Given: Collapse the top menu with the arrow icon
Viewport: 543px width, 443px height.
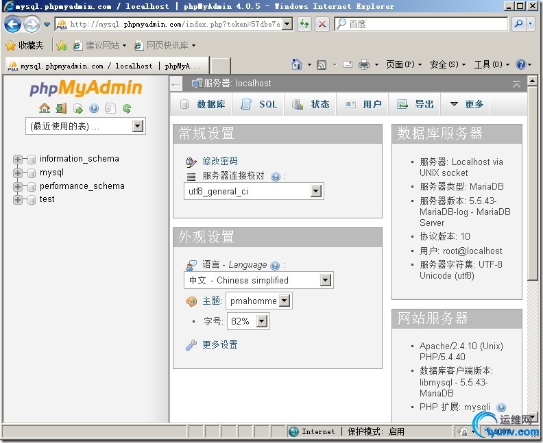Looking at the screenshot, I should (x=516, y=84).
